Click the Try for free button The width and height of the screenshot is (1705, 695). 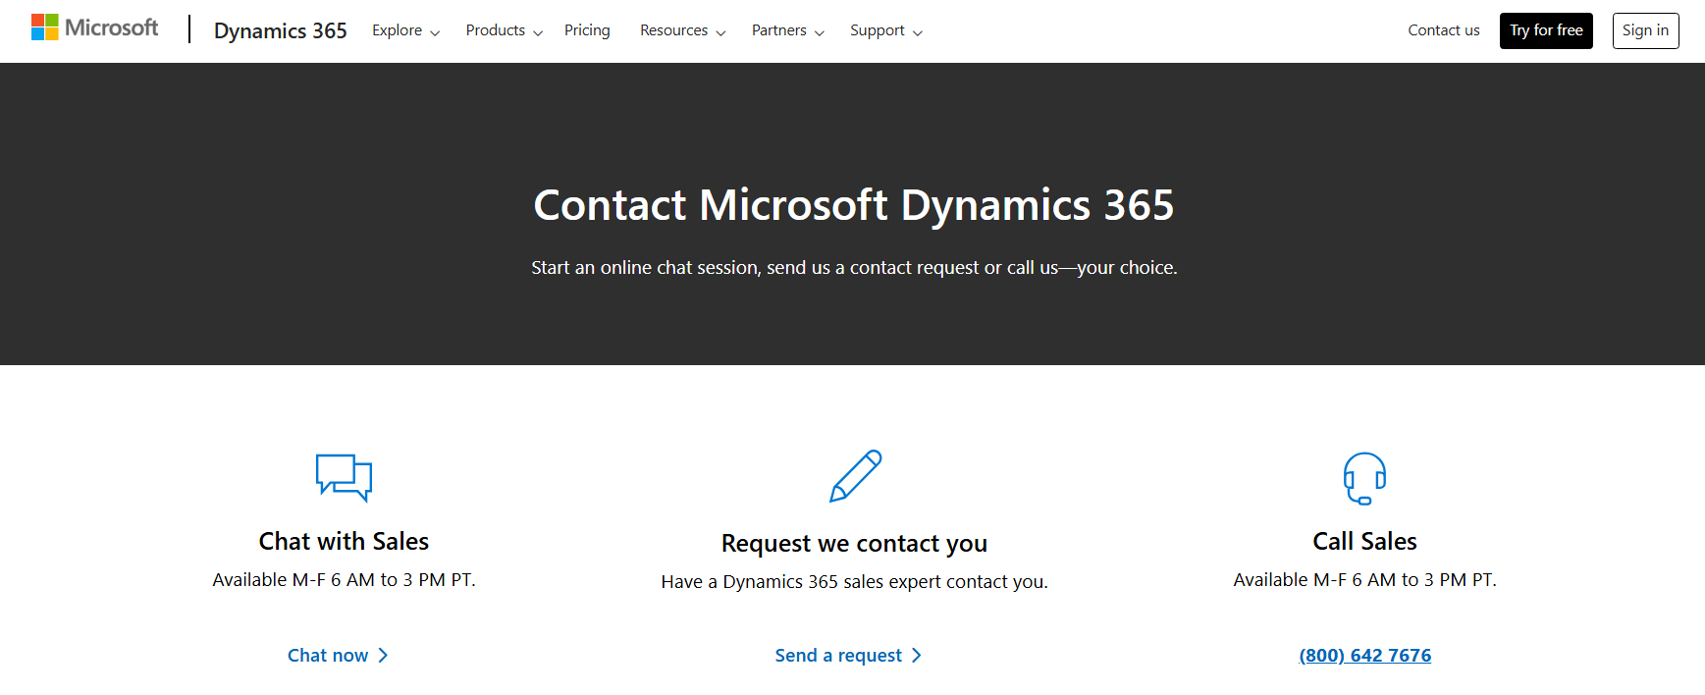1546,30
